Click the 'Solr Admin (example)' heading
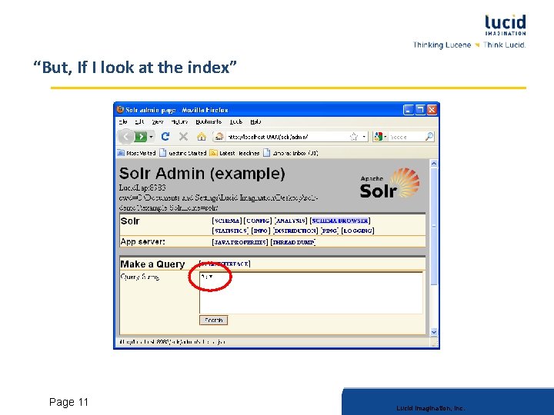Image resolution: width=554 pixels, height=415 pixels. [202, 173]
